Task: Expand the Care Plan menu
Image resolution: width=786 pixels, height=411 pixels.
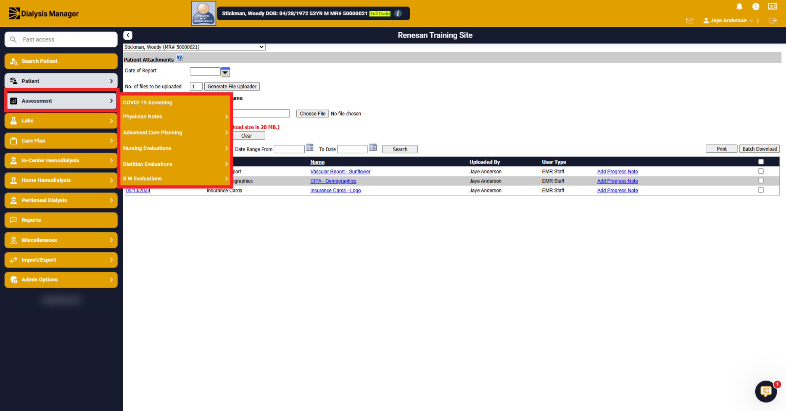Action: (61, 141)
